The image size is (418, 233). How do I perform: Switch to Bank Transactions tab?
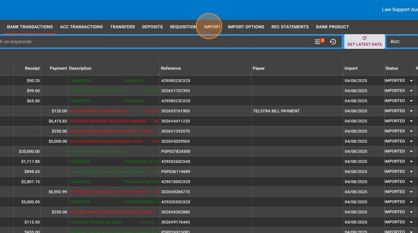[30, 27]
